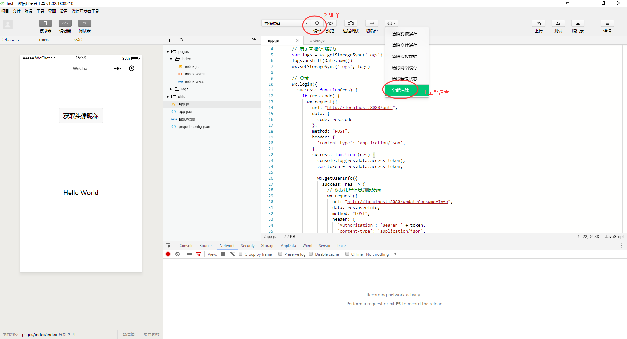Search files in the project tree
627x339 pixels.
tap(182, 40)
